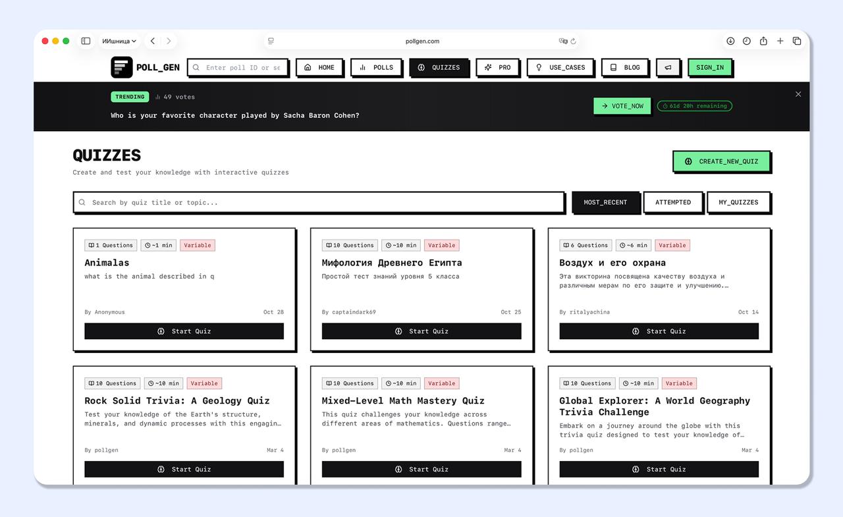Click the Variable tag on Animalas card
The width and height of the screenshot is (843, 517).
pyautogui.click(x=198, y=245)
